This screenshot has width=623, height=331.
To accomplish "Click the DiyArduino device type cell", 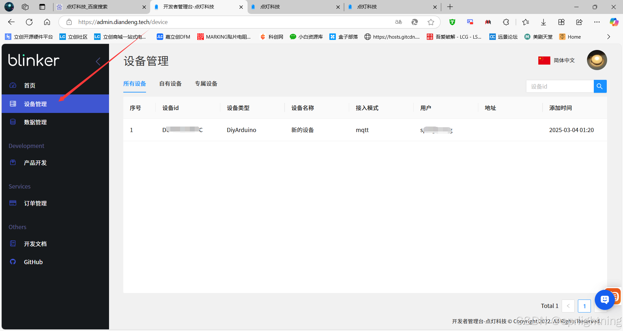I will 241,130.
